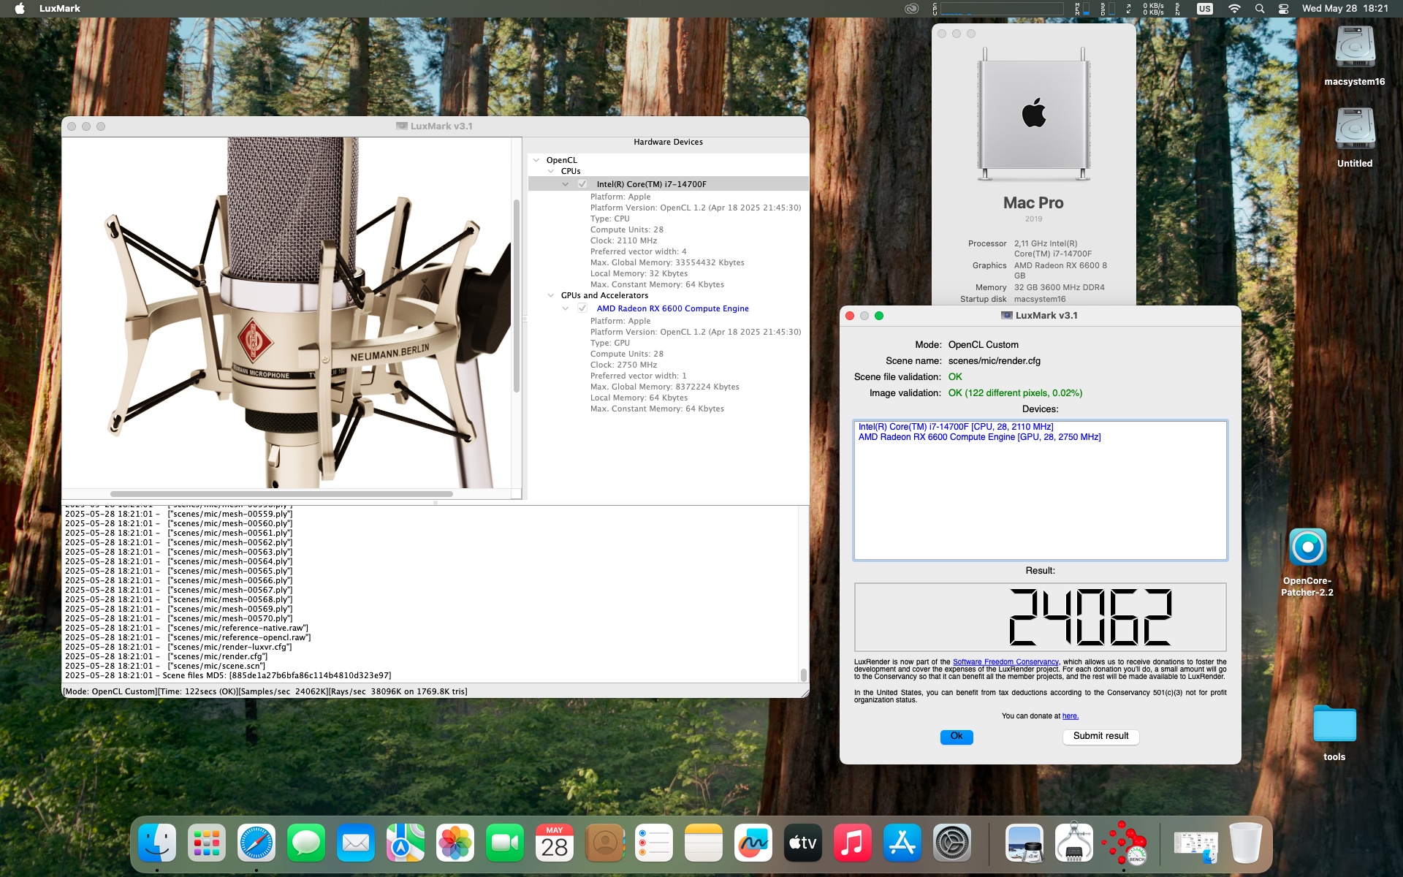The image size is (1403, 877).
Task: Click the 'Hardware Devices' panel header
Action: point(668,143)
